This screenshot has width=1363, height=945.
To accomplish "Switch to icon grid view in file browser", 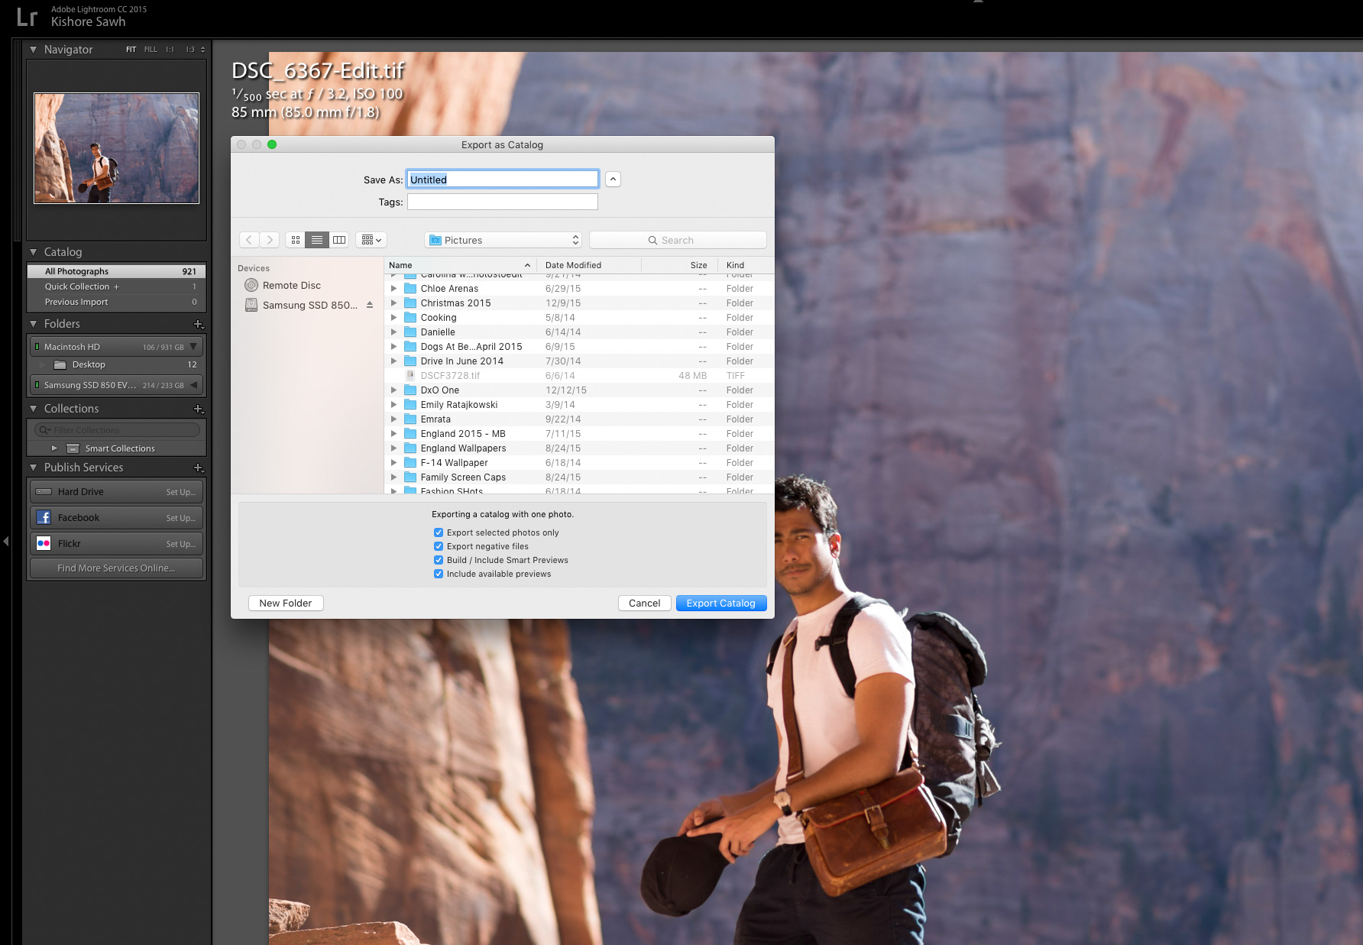I will point(295,239).
